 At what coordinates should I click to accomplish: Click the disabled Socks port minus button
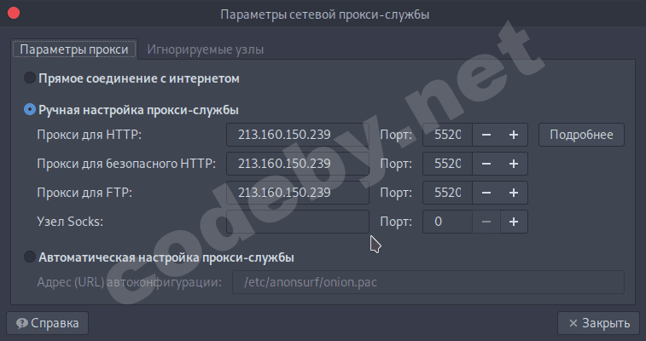(x=486, y=222)
